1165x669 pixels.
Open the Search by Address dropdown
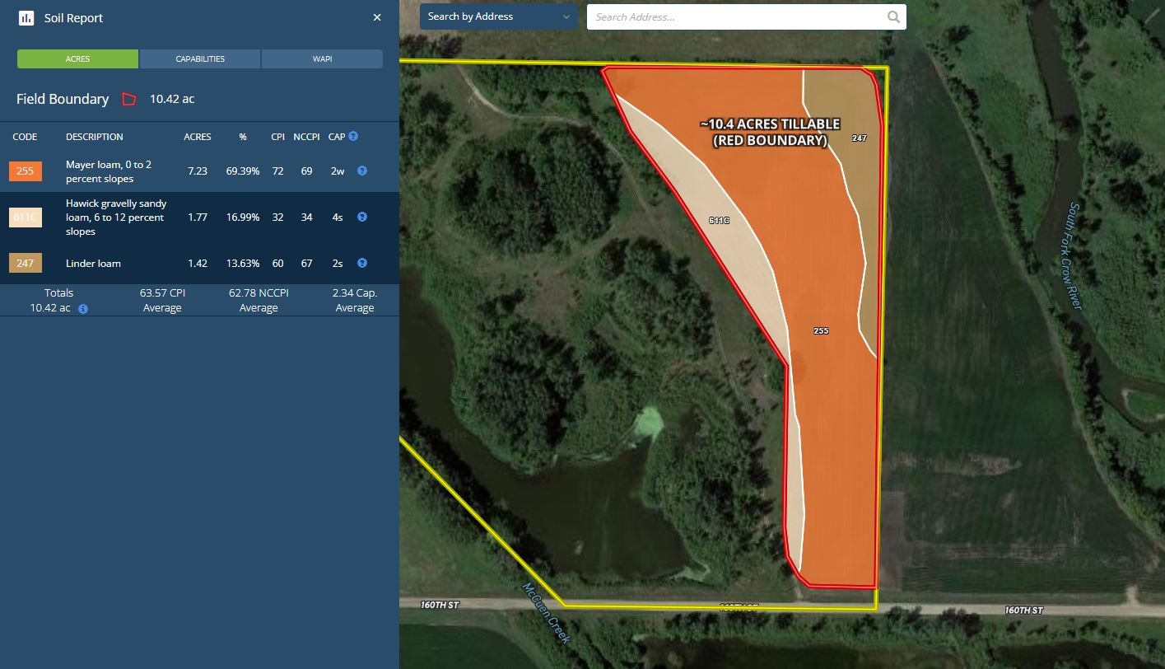point(498,16)
